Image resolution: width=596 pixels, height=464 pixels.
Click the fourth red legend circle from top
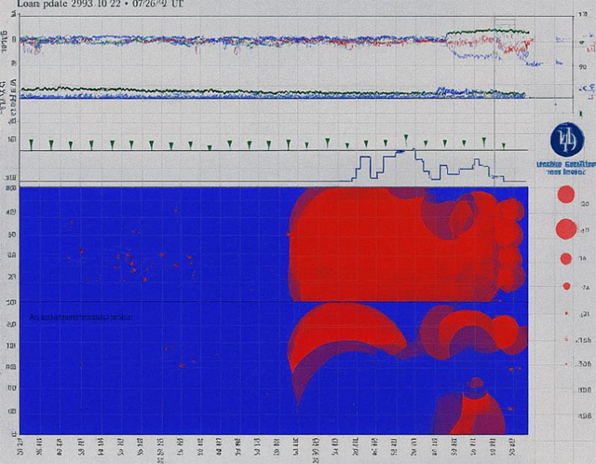565,286
